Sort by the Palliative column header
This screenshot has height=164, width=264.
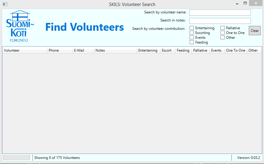(200, 50)
